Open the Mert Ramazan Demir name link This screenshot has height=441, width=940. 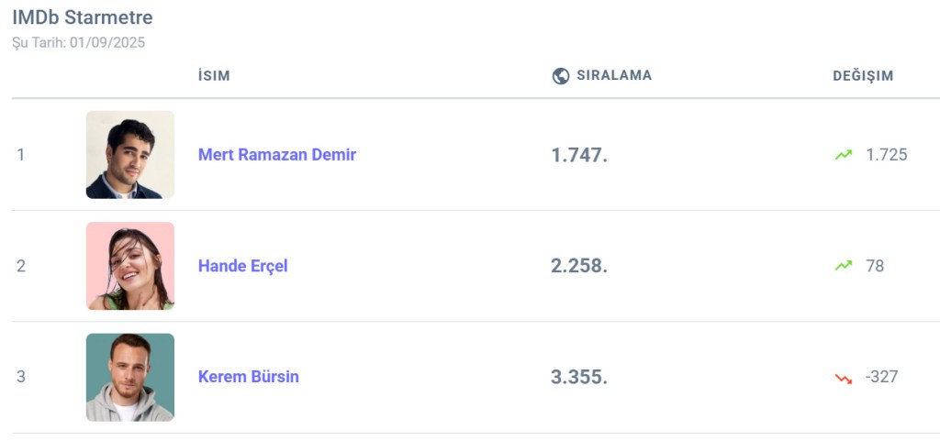pos(277,155)
